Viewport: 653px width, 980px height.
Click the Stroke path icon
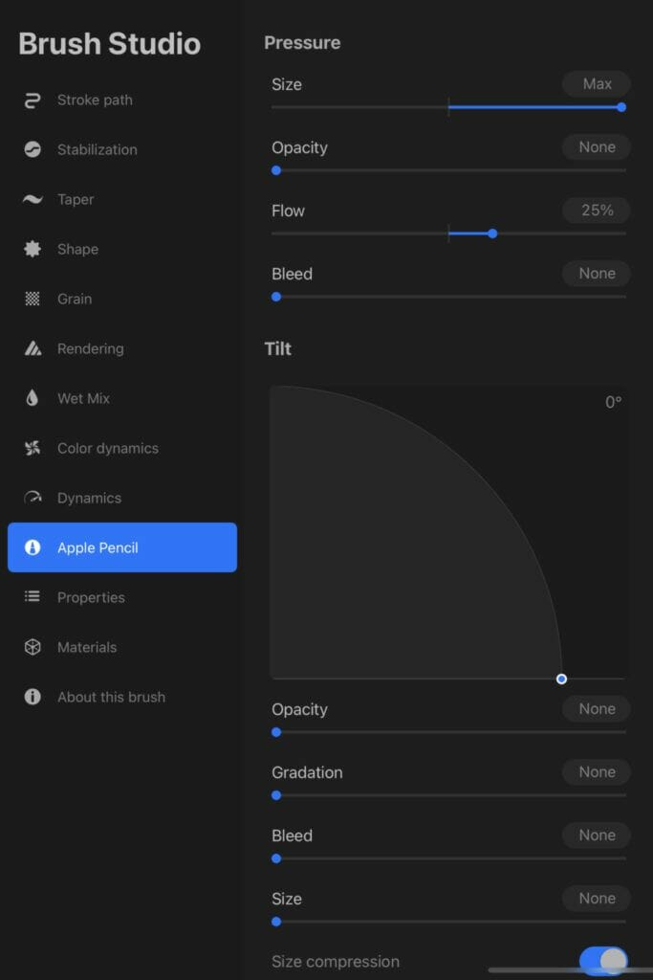(x=33, y=100)
